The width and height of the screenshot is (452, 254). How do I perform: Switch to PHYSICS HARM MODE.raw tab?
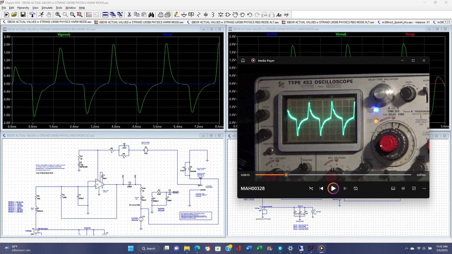[x=139, y=22]
